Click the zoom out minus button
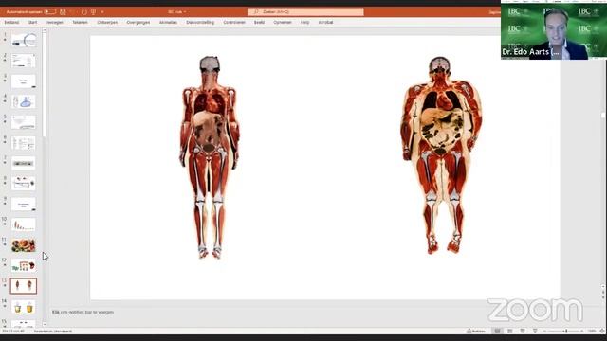607x341 pixels. pos(544,331)
